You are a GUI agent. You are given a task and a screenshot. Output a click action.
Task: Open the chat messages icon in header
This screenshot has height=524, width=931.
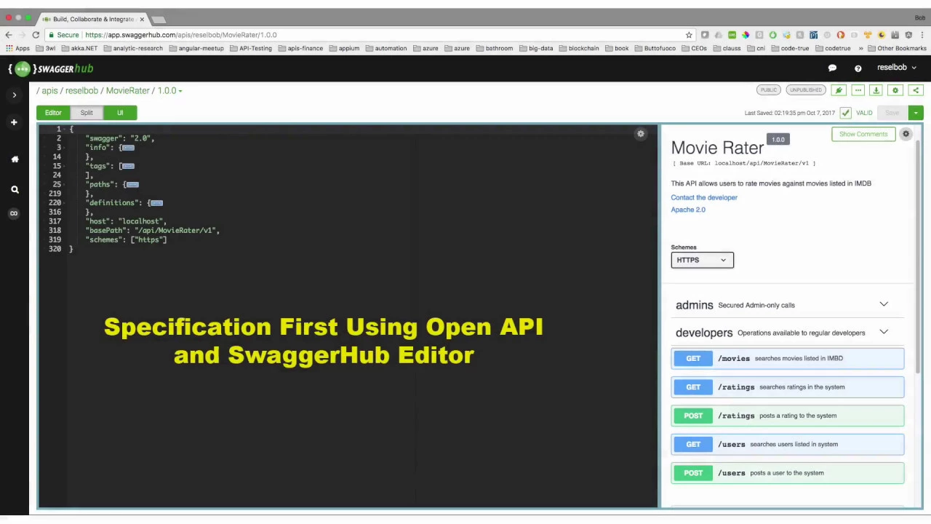pos(832,68)
